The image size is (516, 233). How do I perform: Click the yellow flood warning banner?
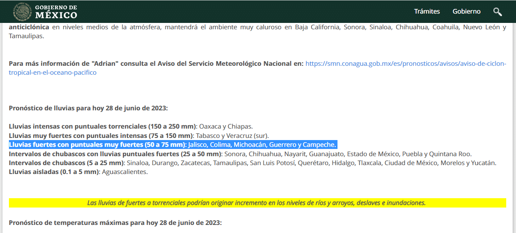tap(257, 203)
